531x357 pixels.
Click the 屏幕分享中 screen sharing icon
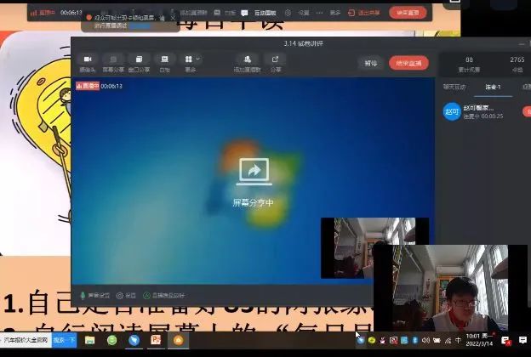pyautogui.click(x=254, y=172)
